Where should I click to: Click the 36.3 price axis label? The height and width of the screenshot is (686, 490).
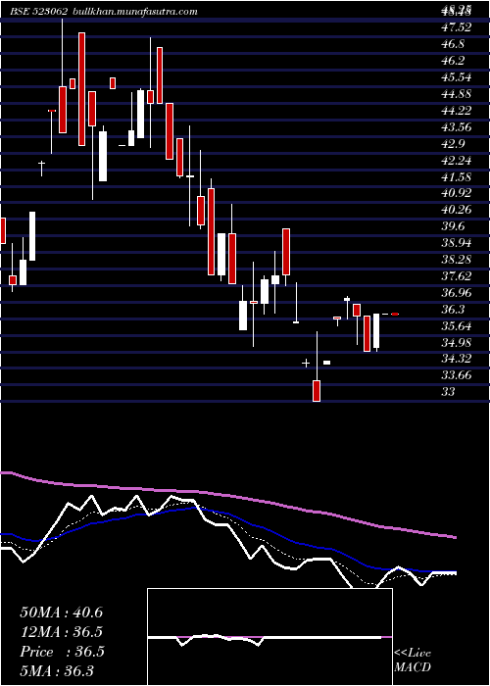(453, 310)
